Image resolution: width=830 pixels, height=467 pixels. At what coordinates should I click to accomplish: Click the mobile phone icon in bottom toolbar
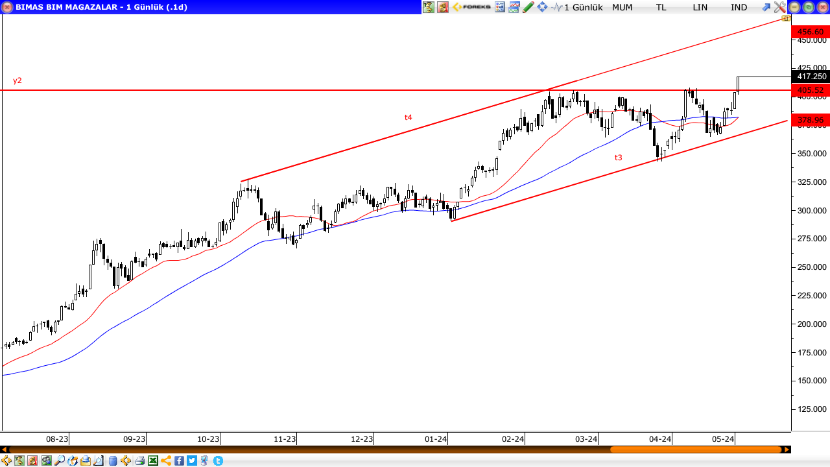[204, 461]
